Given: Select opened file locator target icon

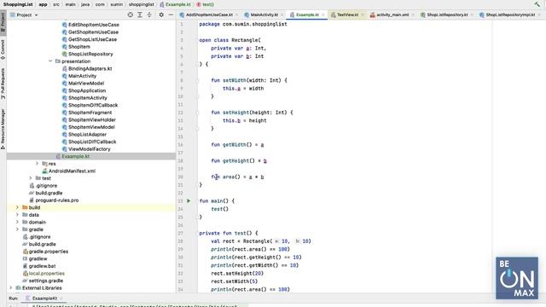Looking at the screenshot, I should click(131, 14).
